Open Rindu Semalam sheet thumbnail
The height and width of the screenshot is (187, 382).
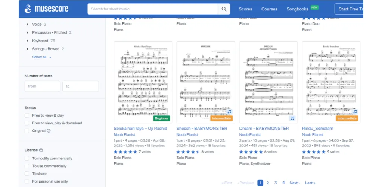[331, 82]
